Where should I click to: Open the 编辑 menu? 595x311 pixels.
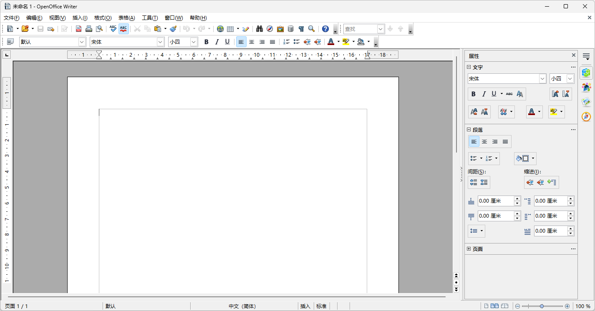point(34,18)
